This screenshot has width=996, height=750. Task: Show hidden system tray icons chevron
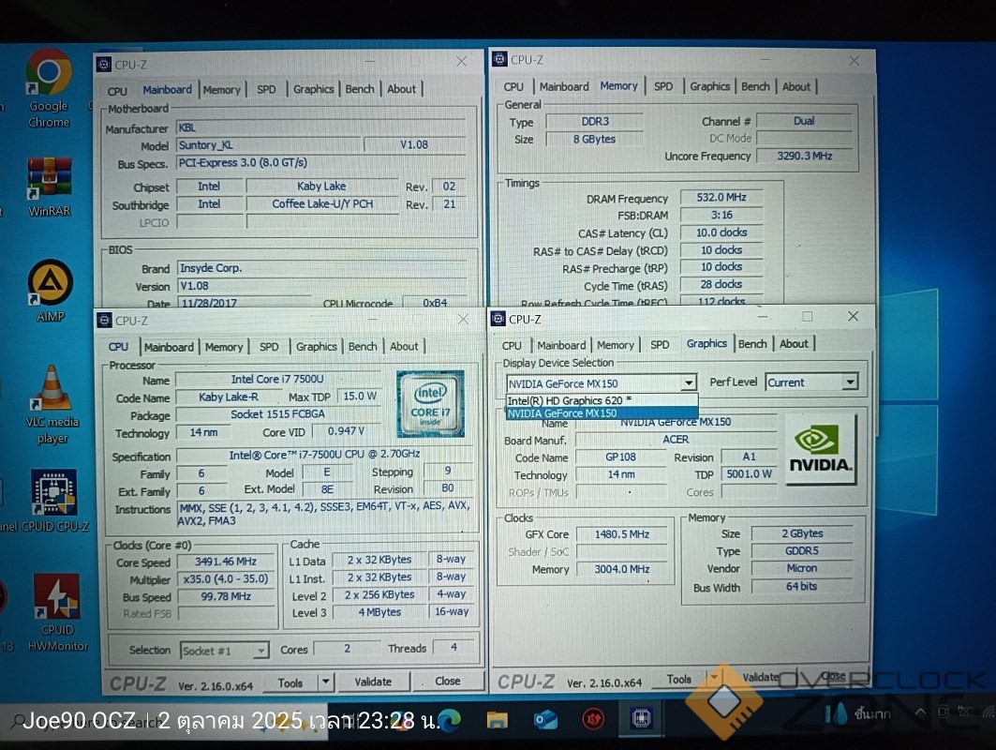[x=920, y=712]
